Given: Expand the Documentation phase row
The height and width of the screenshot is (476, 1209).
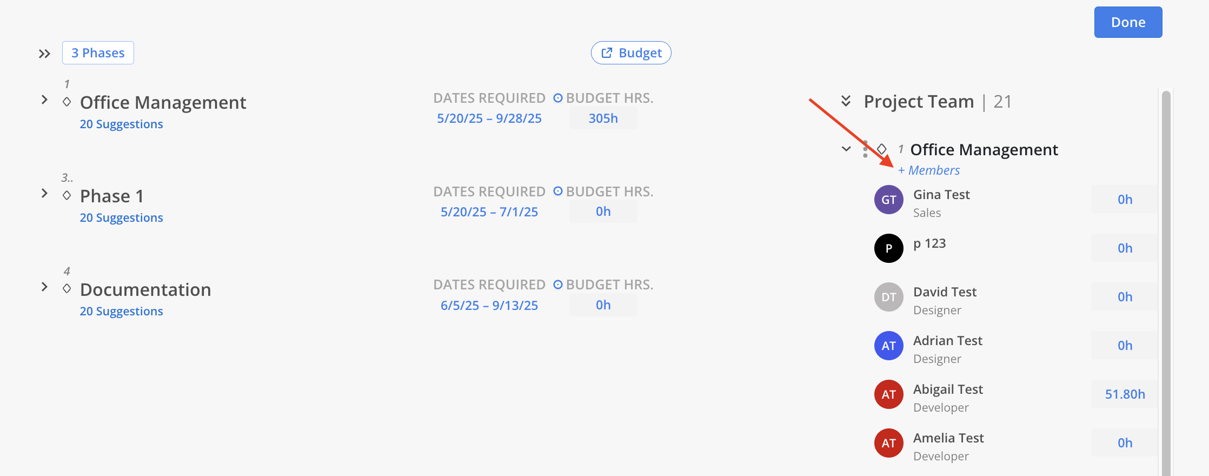Looking at the screenshot, I should click(x=44, y=287).
